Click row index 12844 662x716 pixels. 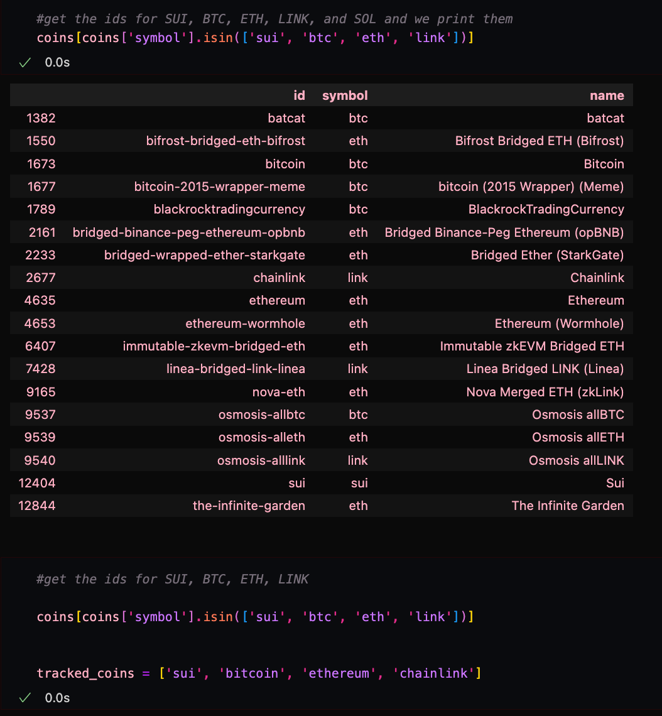(x=37, y=506)
